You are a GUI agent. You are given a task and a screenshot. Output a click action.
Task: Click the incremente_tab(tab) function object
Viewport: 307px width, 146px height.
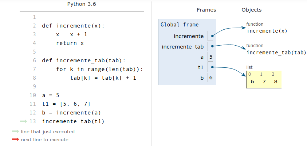[x=276, y=53]
